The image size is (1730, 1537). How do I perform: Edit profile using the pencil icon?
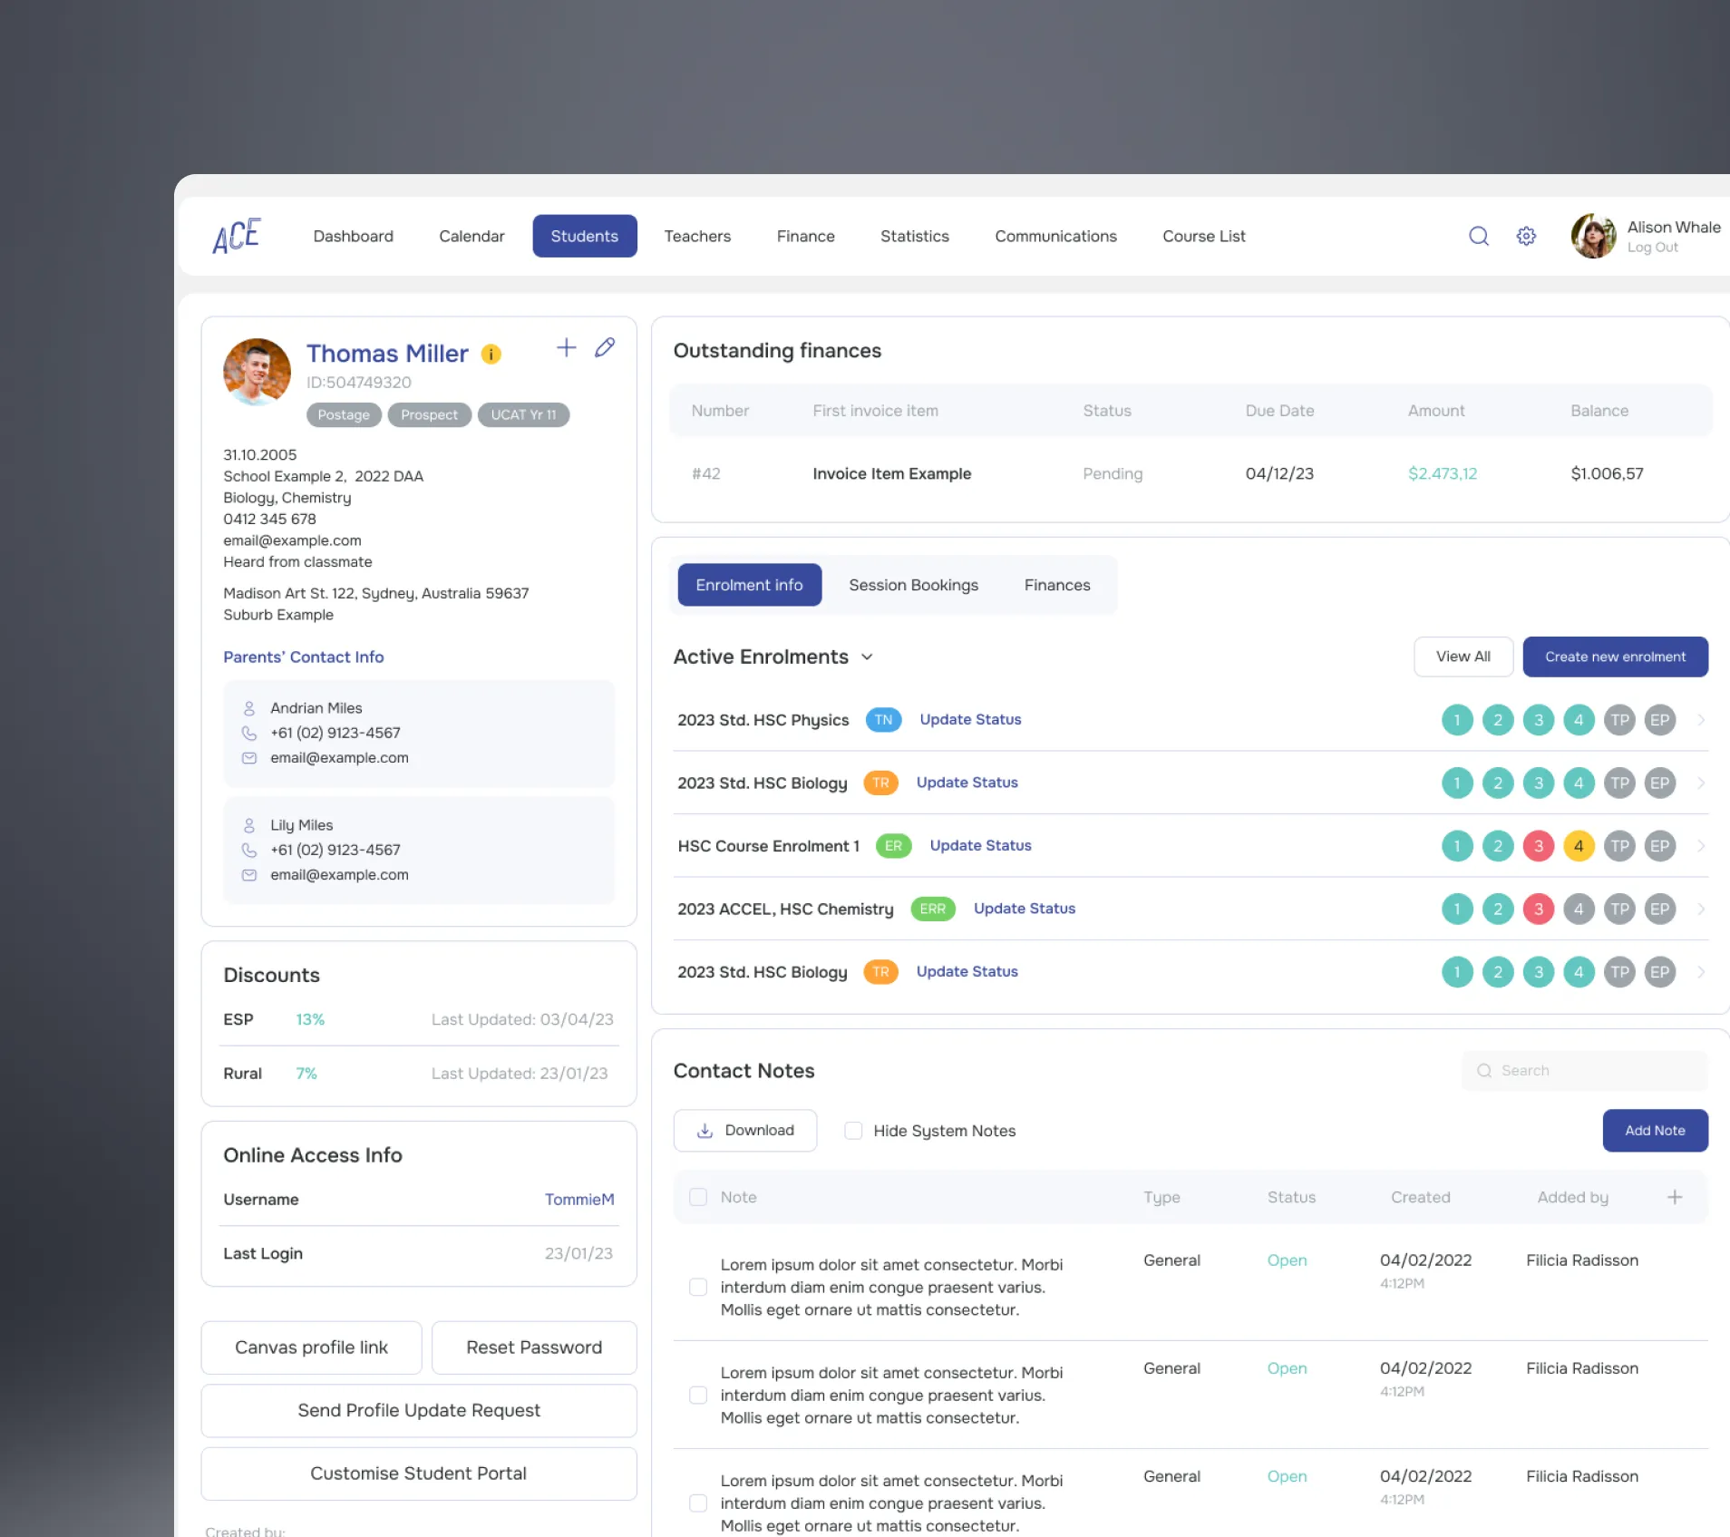tap(605, 347)
